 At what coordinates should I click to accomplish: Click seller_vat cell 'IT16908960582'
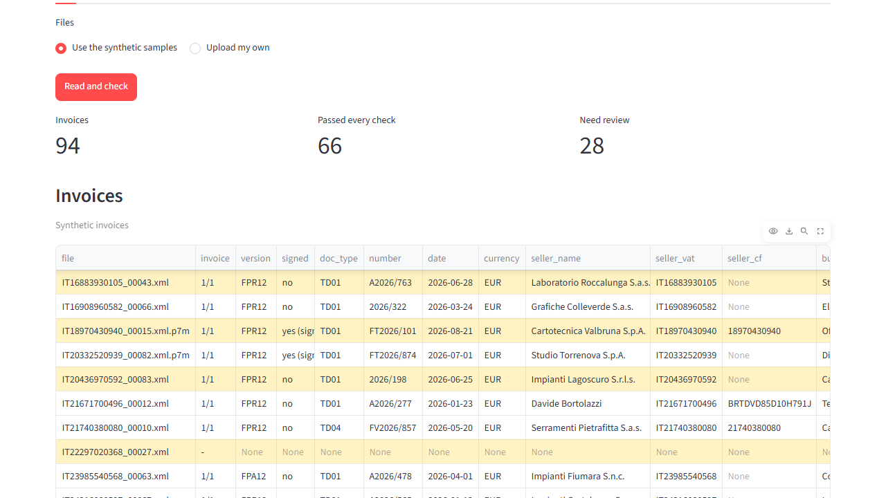coord(686,306)
